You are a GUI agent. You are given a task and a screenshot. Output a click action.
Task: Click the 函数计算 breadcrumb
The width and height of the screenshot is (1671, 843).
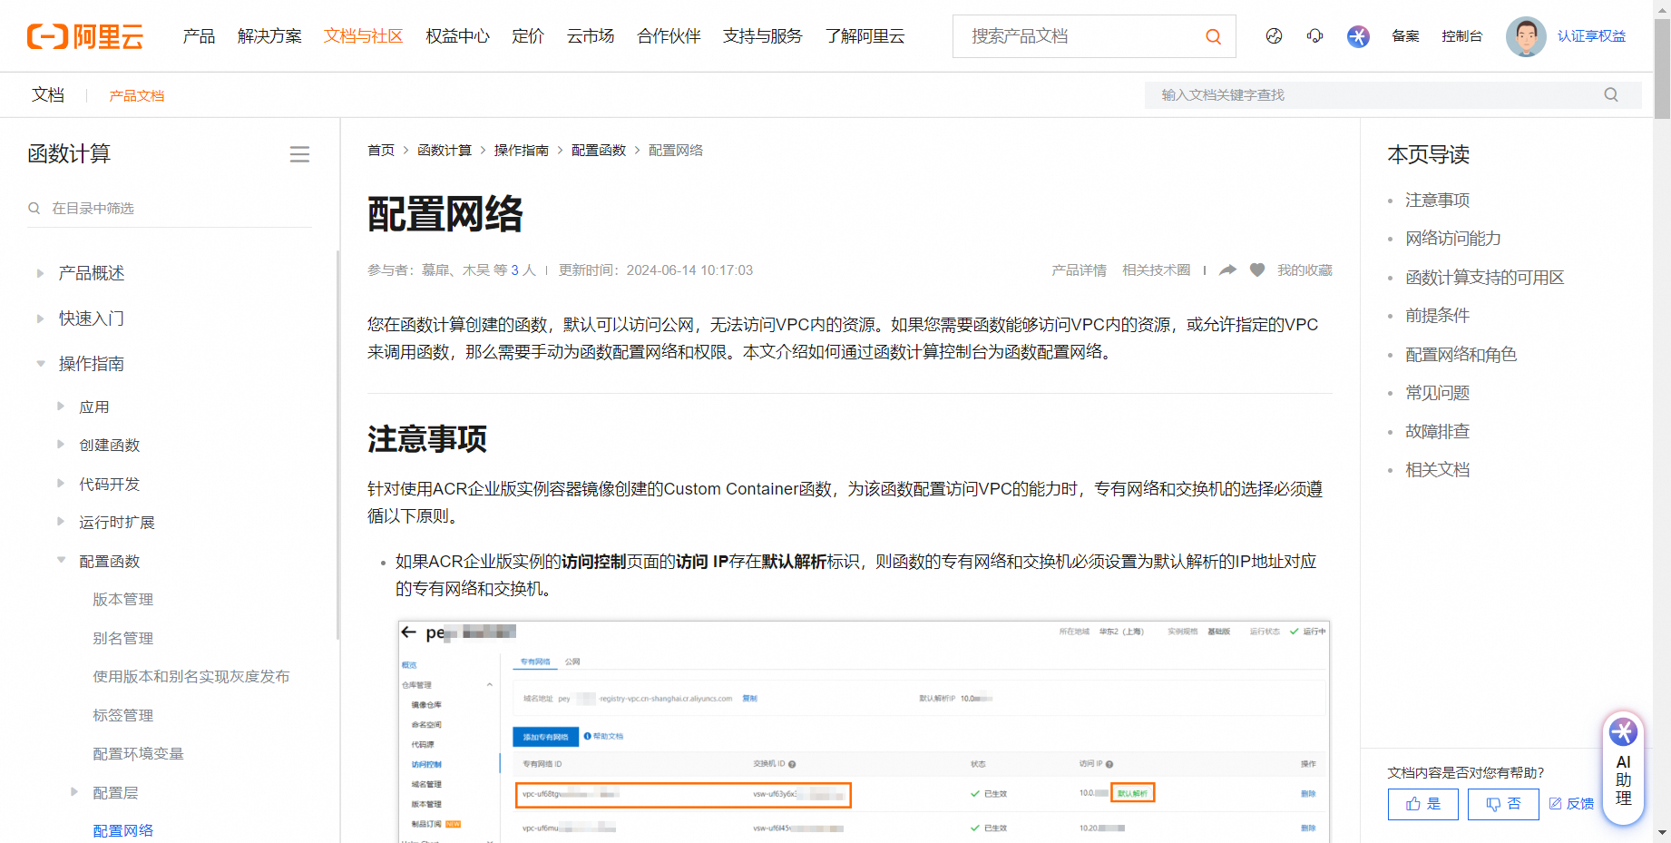pos(445,151)
